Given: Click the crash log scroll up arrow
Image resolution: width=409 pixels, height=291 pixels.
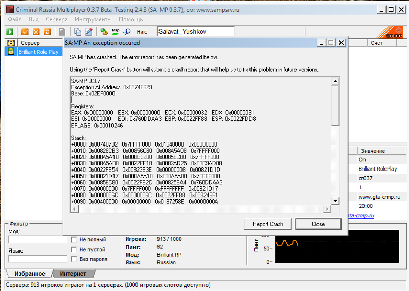Looking at the screenshot, I should pos(335,81).
